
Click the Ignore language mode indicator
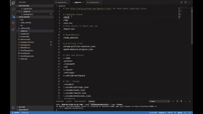[x=180, y=113]
